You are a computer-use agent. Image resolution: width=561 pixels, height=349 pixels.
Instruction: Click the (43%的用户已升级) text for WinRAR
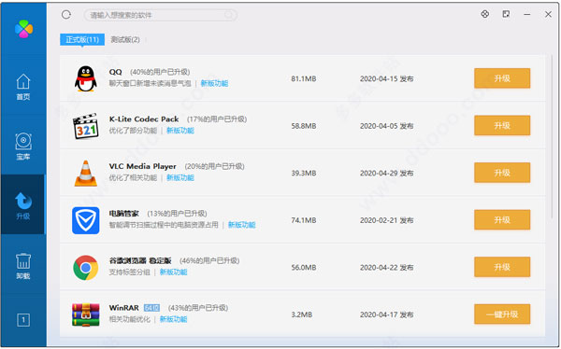click(x=198, y=308)
